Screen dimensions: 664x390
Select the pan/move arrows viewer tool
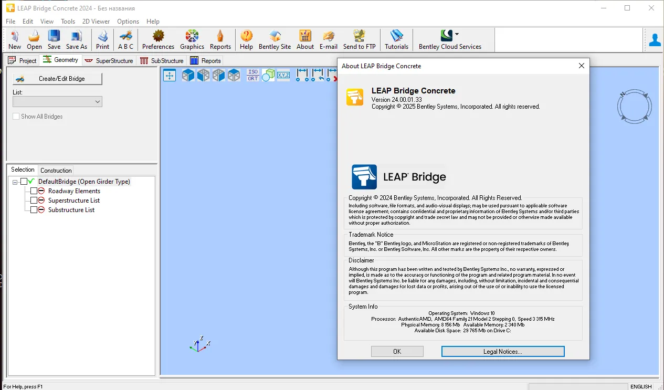[x=170, y=75]
